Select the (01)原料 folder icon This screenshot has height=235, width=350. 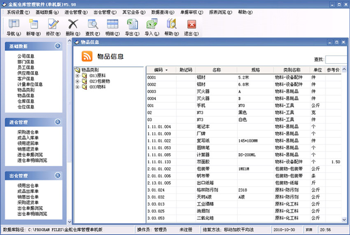[84, 76]
